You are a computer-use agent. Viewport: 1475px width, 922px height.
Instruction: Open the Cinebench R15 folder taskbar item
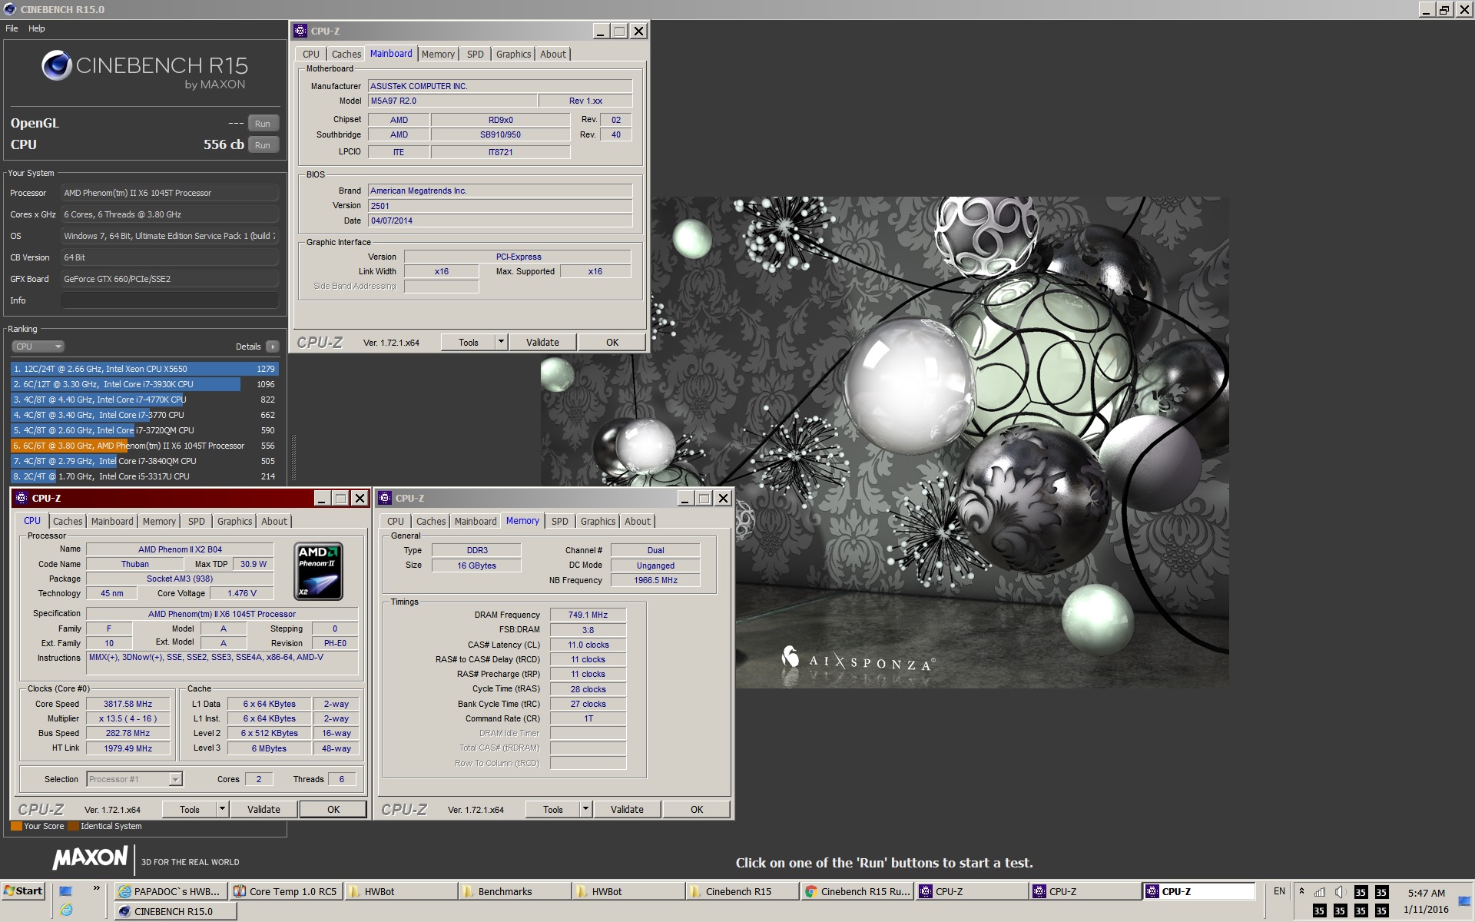(x=742, y=891)
